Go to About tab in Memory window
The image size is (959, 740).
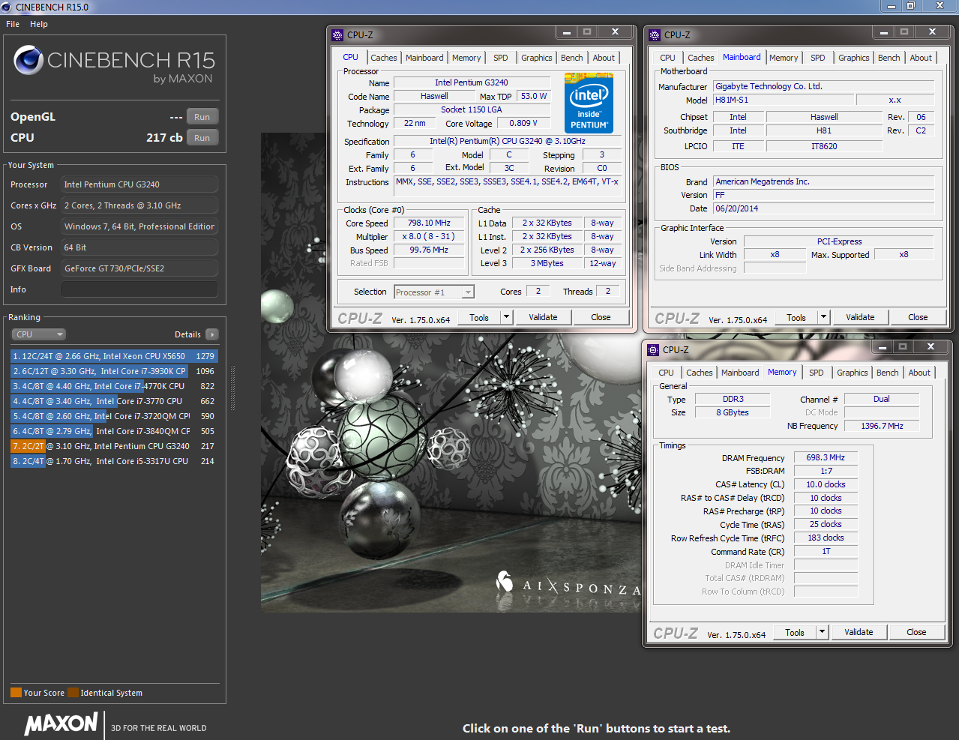[919, 373]
